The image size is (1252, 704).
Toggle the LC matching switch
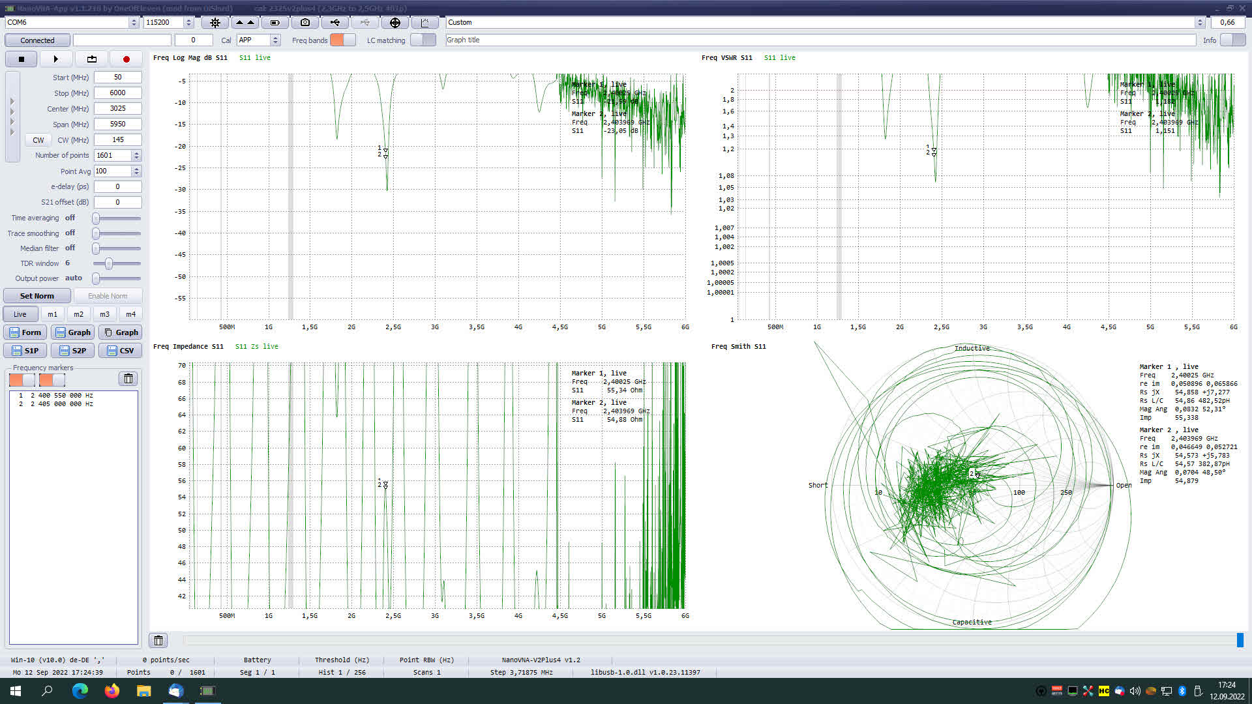tap(423, 40)
